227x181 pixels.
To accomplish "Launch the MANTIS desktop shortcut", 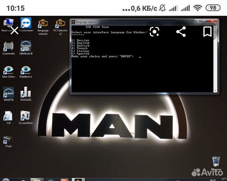I will (9, 94).
